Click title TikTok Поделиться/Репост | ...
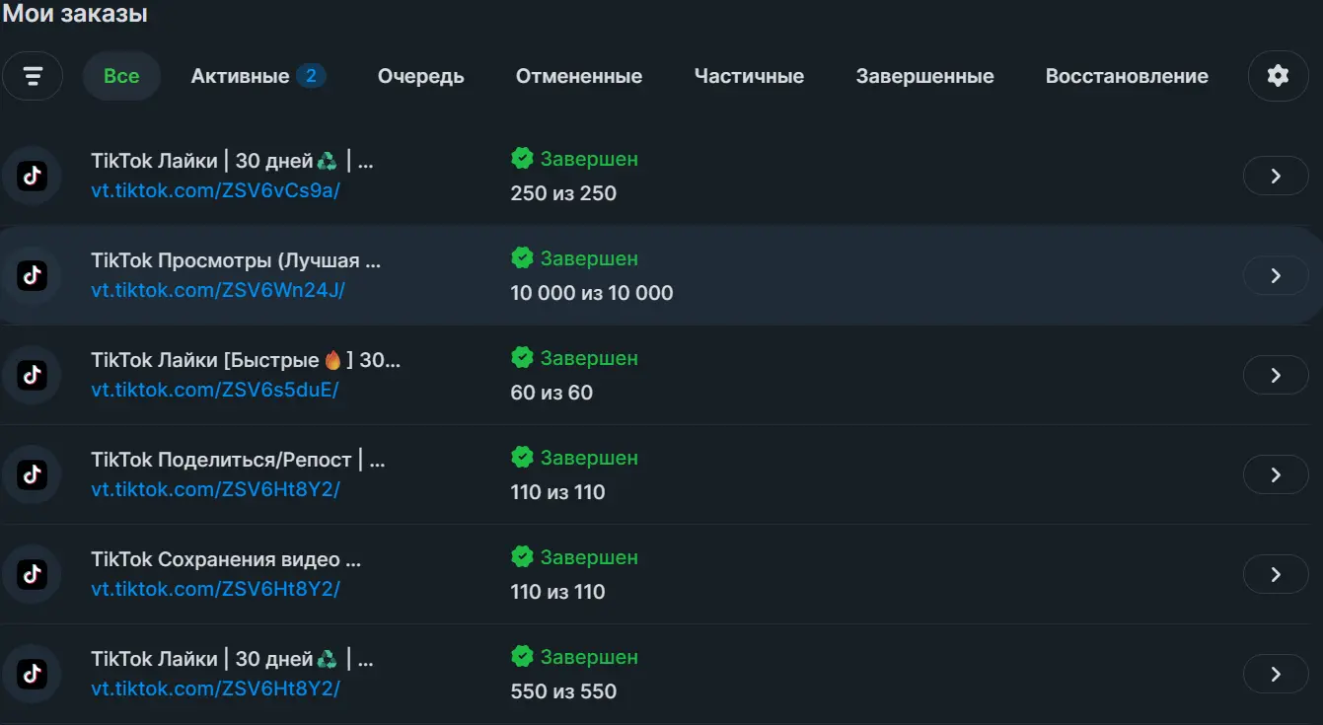1323x725 pixels. coord(238,460)
